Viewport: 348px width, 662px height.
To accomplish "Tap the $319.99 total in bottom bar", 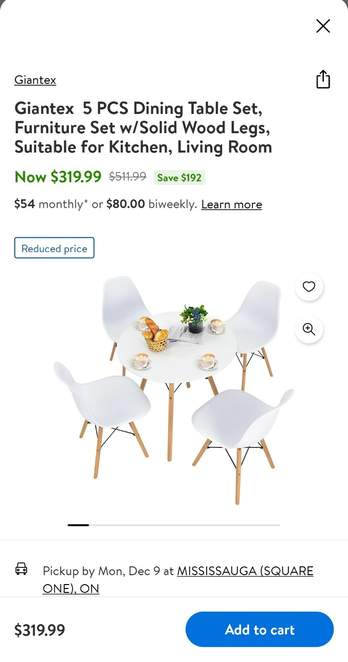I will (39, 630).
